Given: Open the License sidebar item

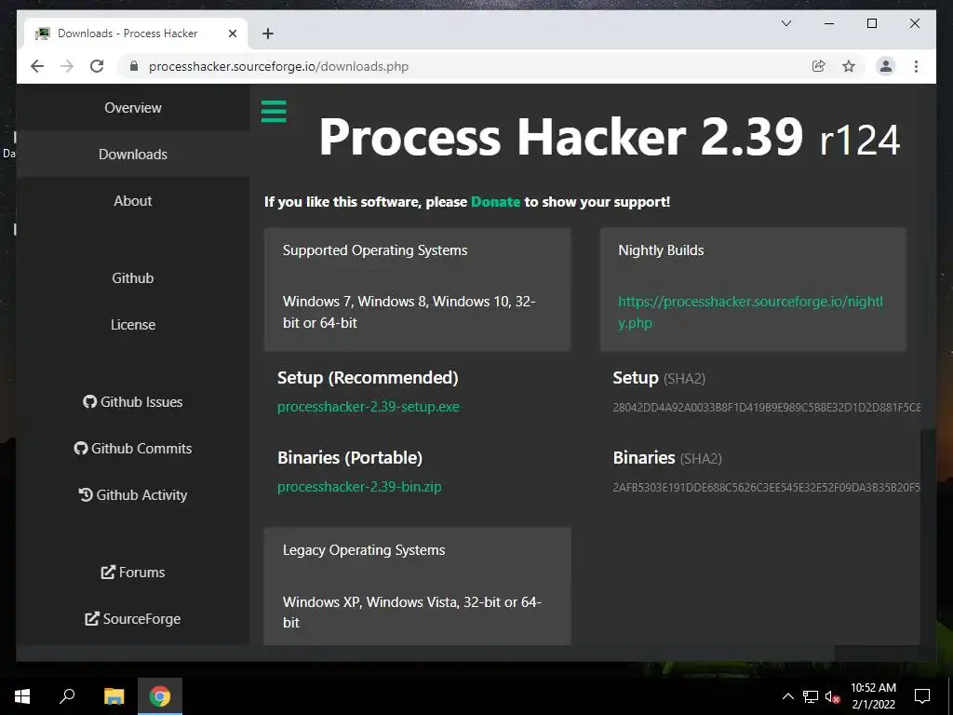Looking at the screenshot, I should click(132, 325).
